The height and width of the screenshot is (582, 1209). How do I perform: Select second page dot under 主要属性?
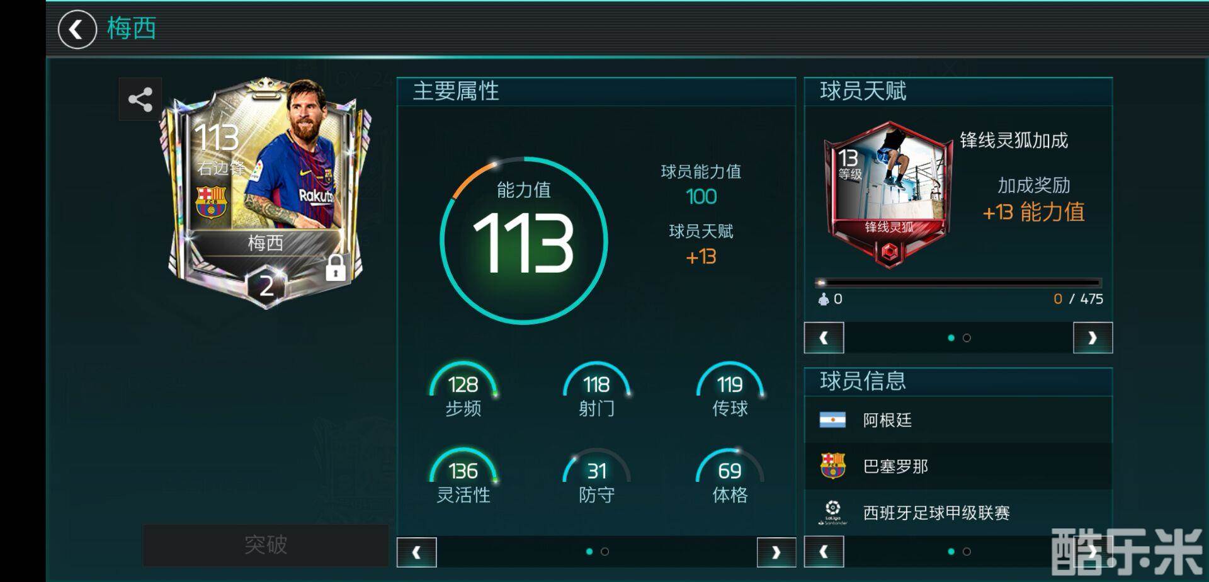[604, 551]
